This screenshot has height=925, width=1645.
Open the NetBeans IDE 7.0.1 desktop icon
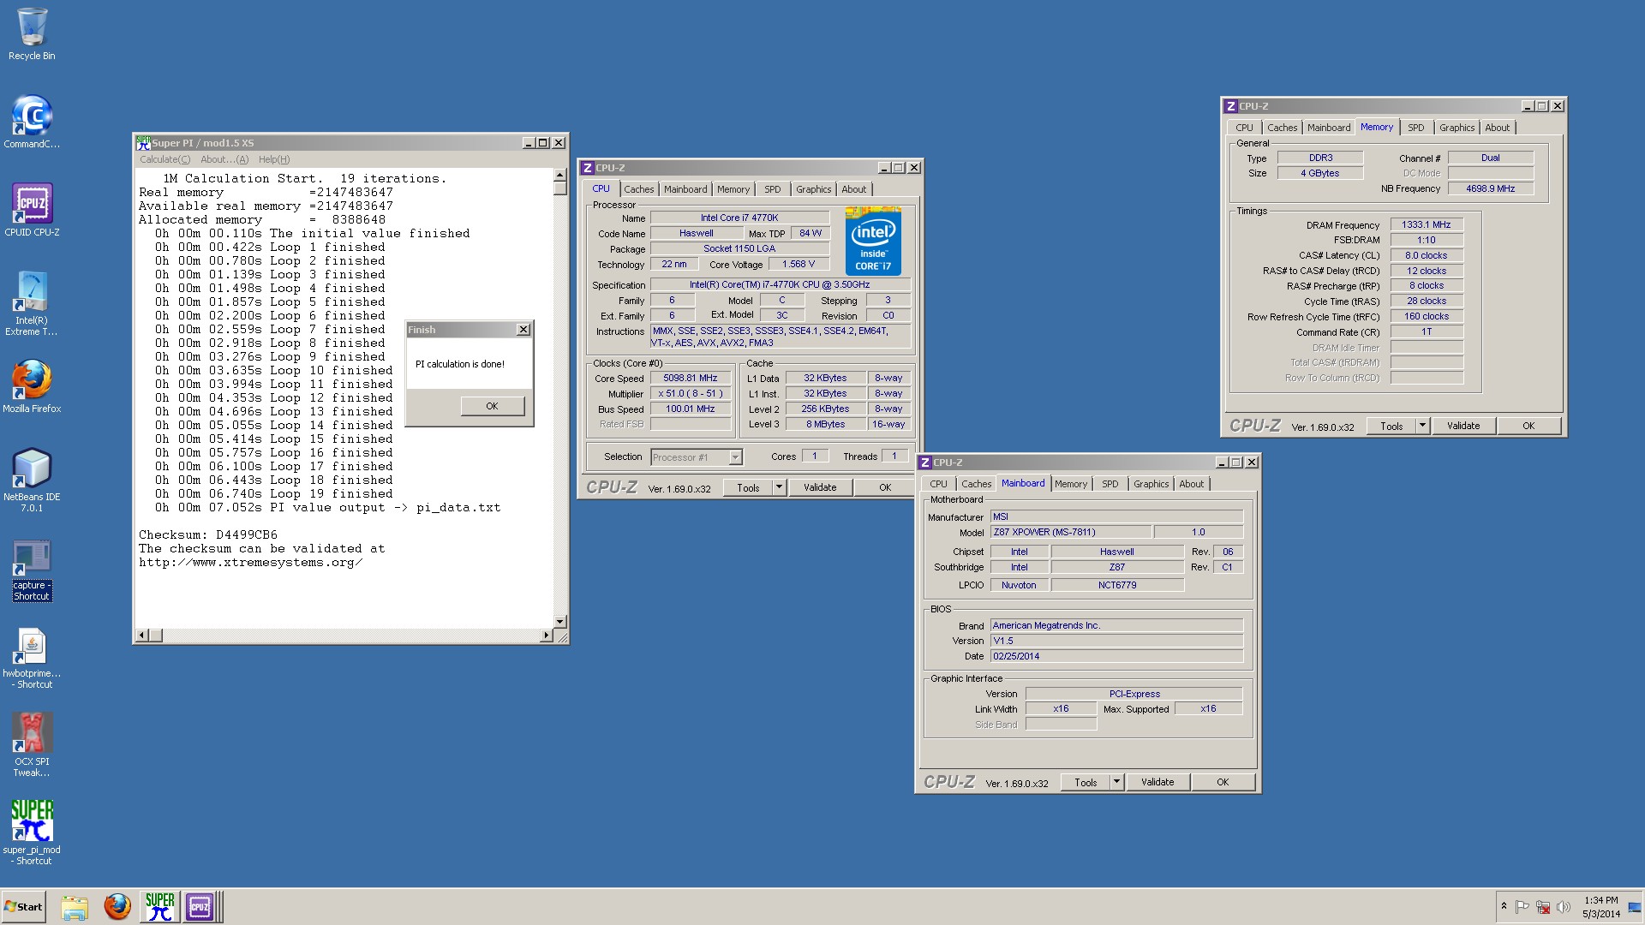[32, 480]
